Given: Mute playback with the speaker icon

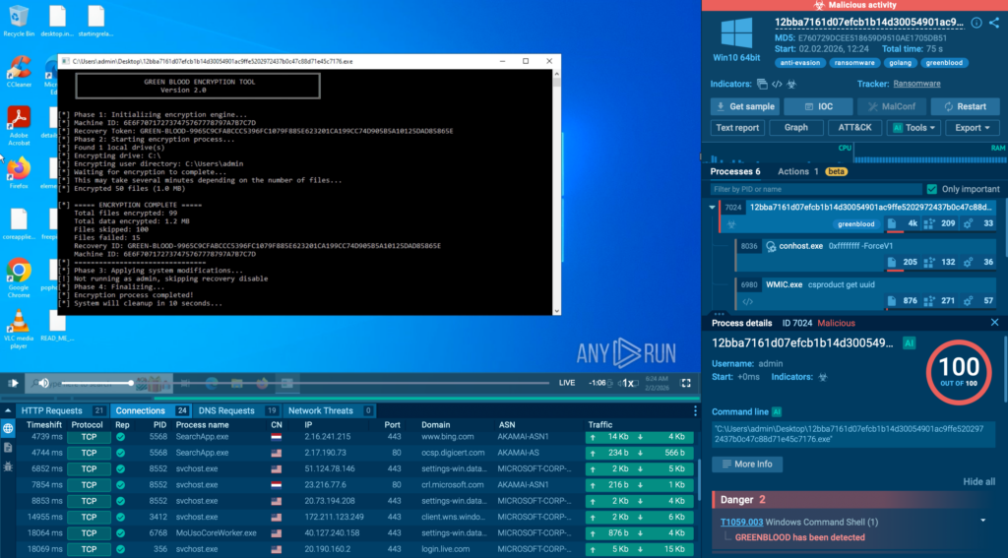Looking at the screenshot, I should pos(42,383).
